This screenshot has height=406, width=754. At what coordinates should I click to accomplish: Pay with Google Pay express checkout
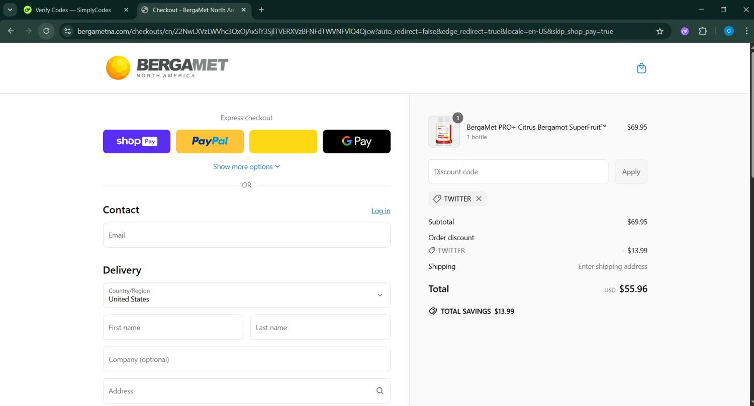click(x=356, y=141)
